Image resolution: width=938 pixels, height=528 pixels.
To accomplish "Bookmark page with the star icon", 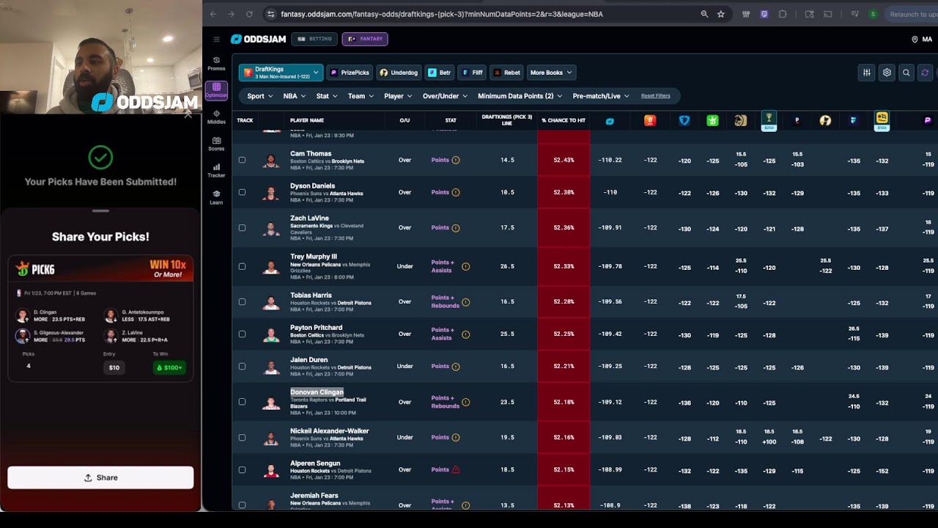I will tap(721, 14).
